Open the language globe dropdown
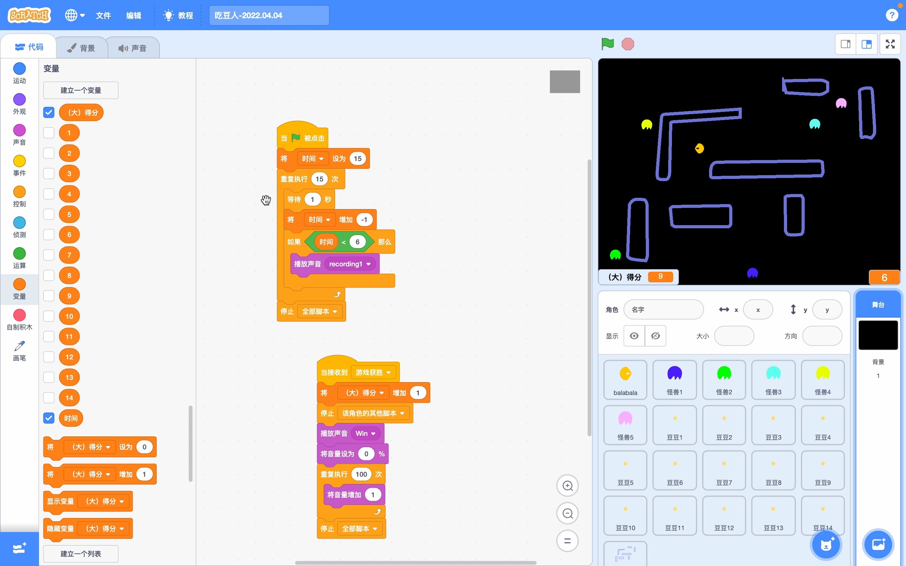Screen dimensions: 906x566 pyautogui.click(x=75, y=15)
